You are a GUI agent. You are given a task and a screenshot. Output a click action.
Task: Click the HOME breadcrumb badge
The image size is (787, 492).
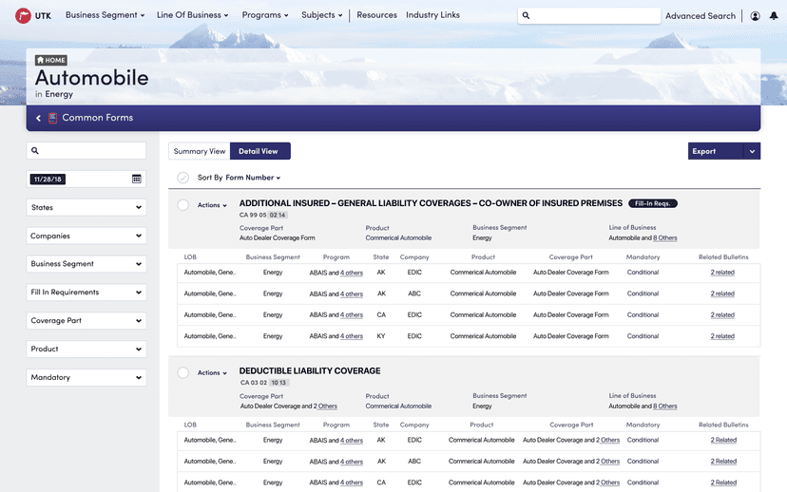51,60
